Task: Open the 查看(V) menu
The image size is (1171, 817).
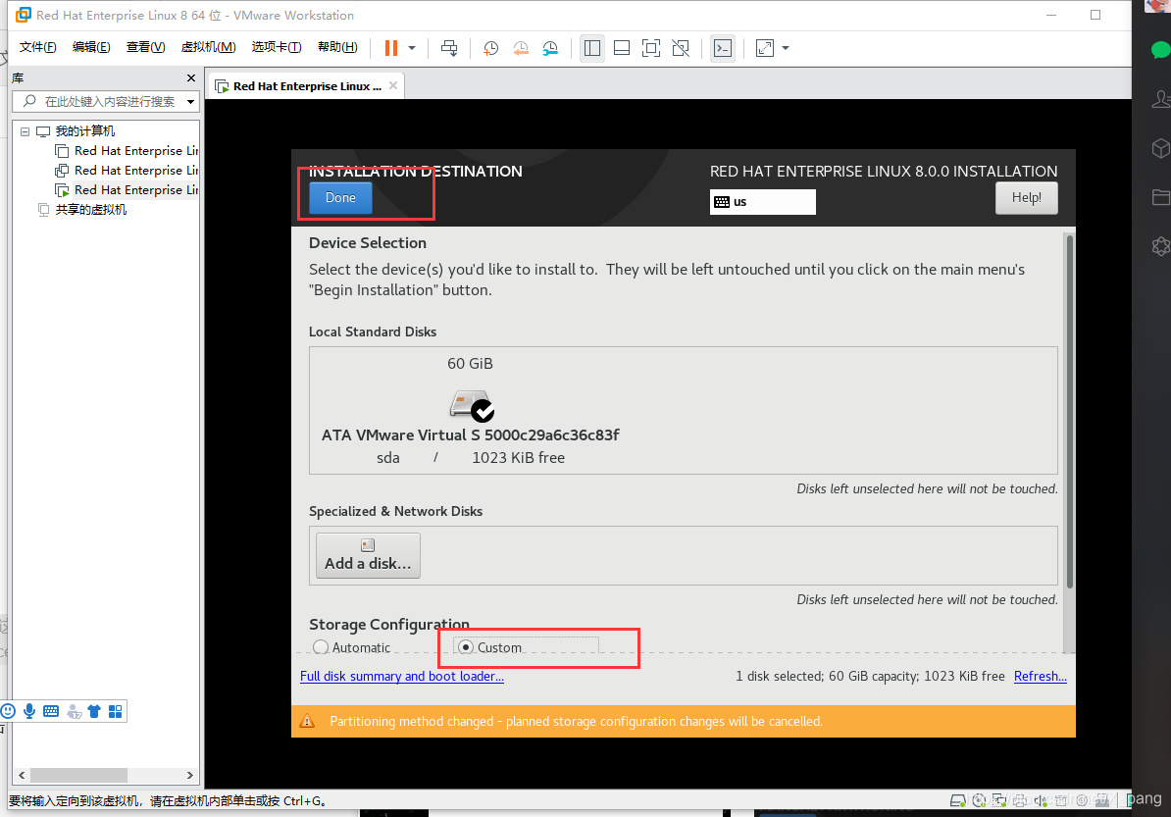Action: (145, 47)
